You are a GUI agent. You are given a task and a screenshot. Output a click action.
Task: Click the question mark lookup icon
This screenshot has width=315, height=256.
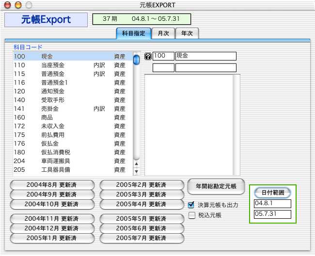click(x=148, y=56)
